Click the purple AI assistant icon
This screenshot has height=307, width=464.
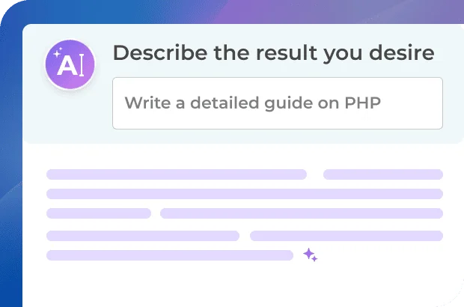pos(70,64)
